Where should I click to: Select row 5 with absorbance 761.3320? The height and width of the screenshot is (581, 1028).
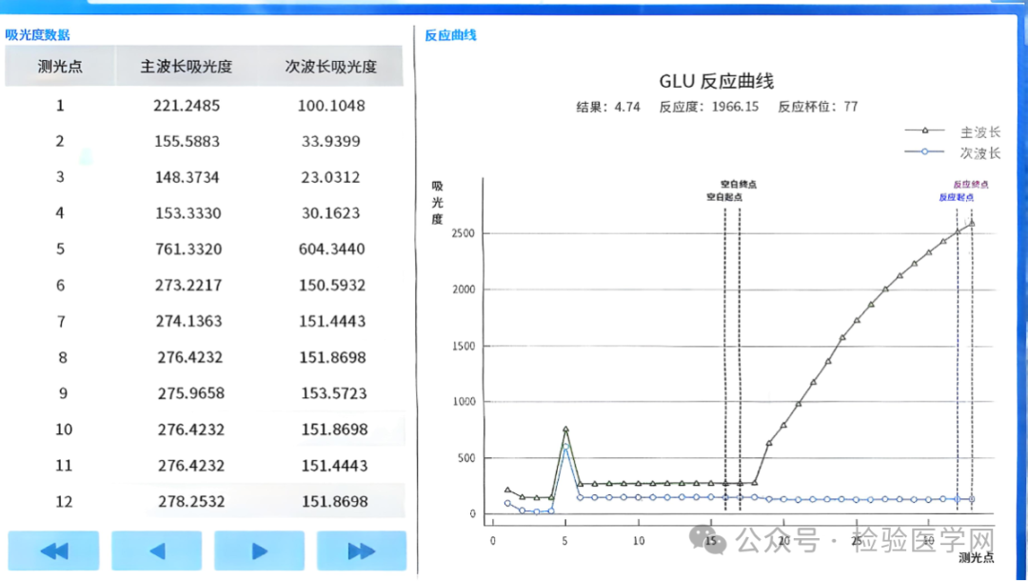pyautogui.click(x=187, y=249)
